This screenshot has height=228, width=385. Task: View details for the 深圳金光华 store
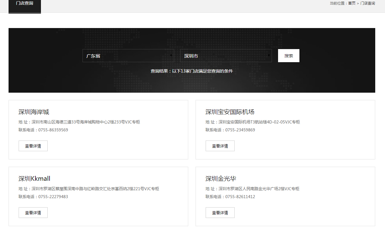tap(220, 213)
